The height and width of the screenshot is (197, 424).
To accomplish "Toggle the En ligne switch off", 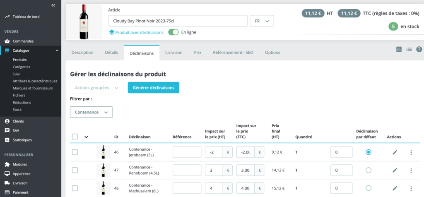I will (x=173, y=32).
